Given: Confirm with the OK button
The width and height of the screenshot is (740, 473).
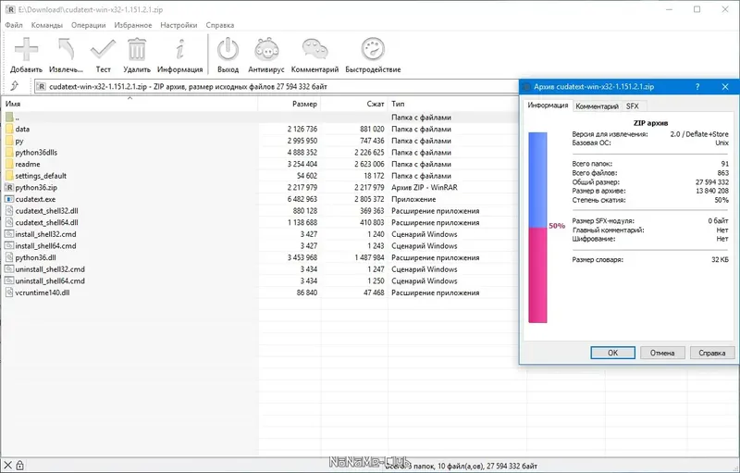Looking at the screenshot, I should click(x=612, y=353).
